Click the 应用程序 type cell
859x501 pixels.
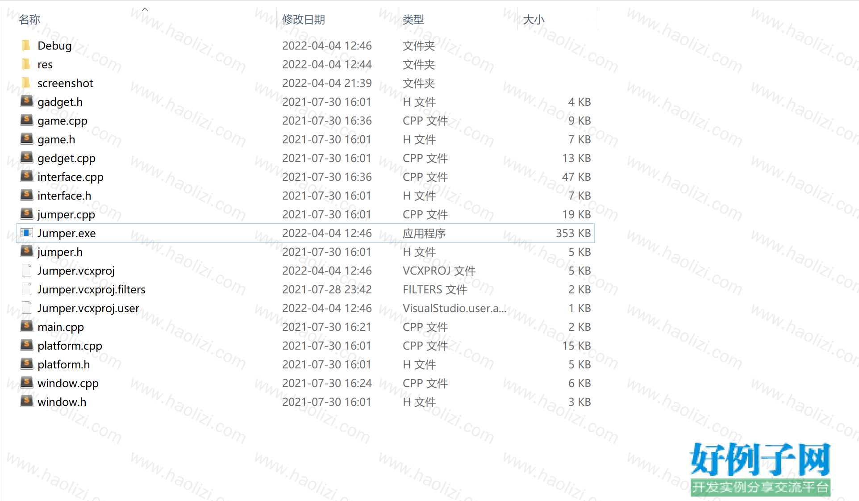(x=424, y=233)
